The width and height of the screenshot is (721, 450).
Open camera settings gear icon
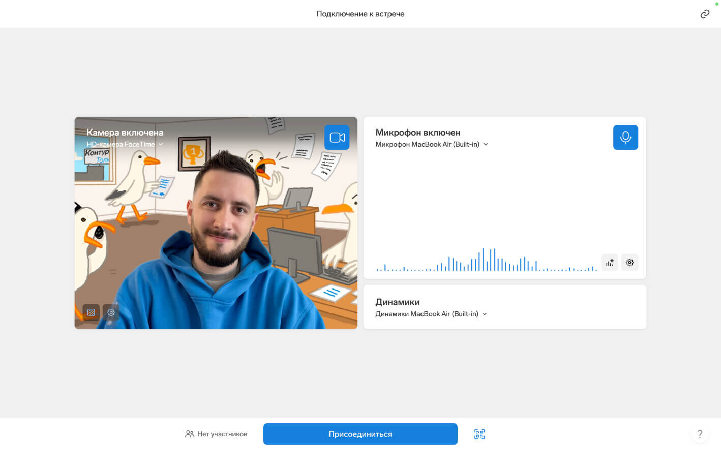click(111, 312)
